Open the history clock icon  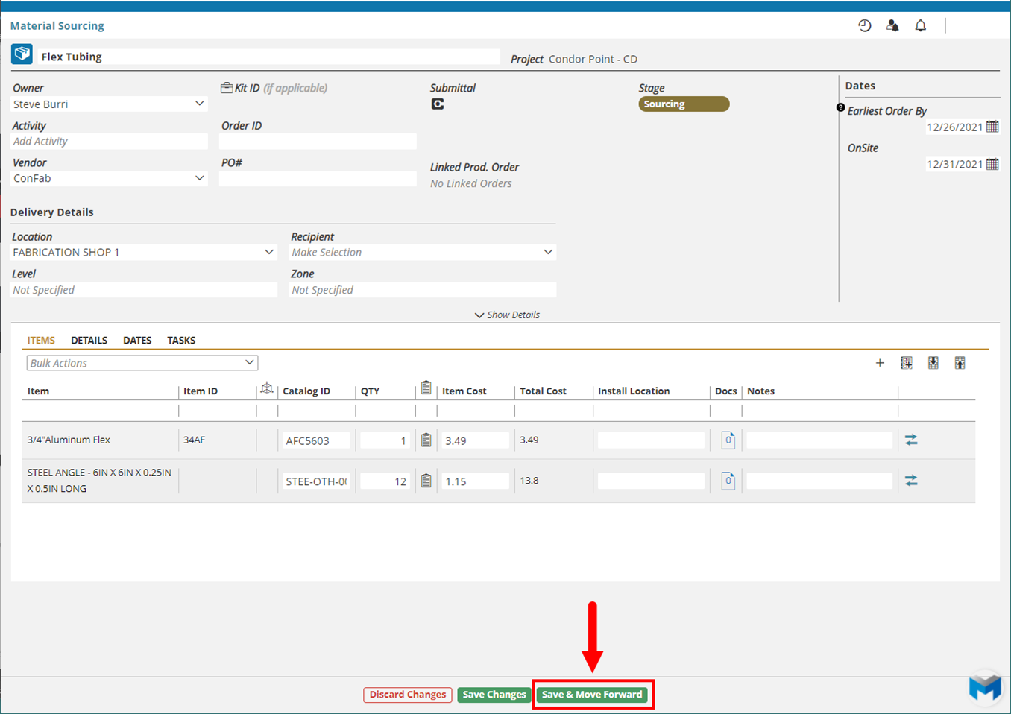(864, 25)
